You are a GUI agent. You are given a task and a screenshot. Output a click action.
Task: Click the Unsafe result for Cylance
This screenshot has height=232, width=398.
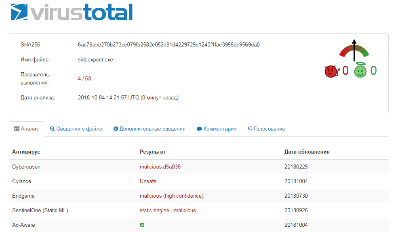click(148, 181)
